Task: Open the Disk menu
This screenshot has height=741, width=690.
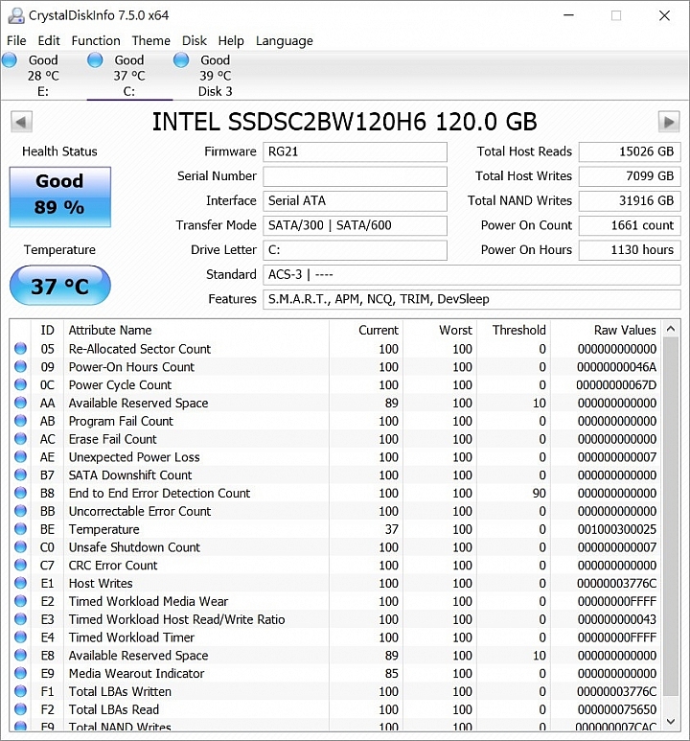Action: (x=195, y=40)
